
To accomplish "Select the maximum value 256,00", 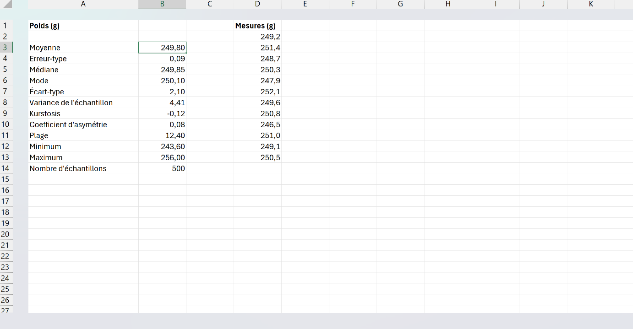I will pos(162,157).
